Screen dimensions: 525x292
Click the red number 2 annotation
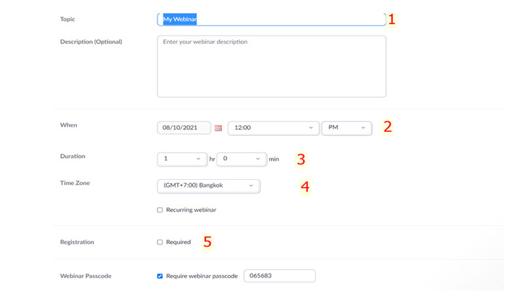(388, 127)
